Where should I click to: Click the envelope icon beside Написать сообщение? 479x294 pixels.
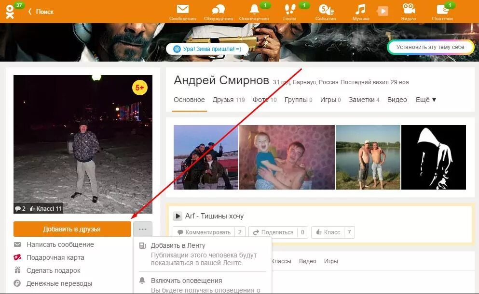pyautogui.click(x=17, y=244)
